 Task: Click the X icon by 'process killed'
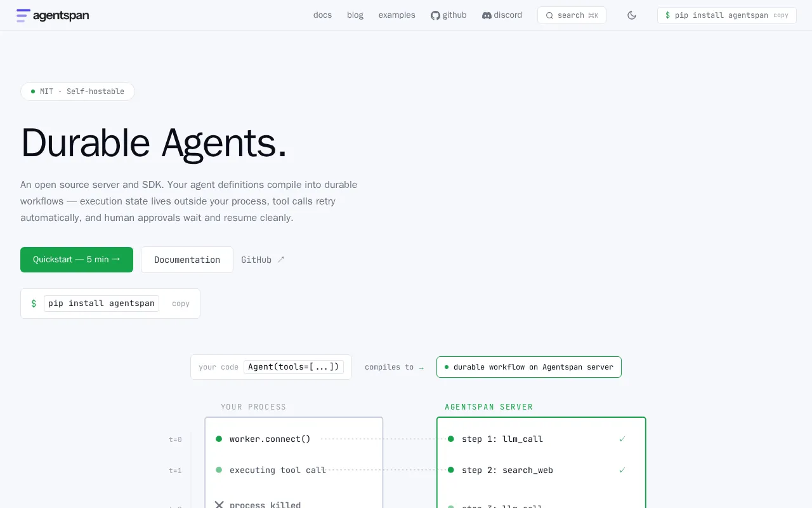pyautogui.click(x=219, y=505)
